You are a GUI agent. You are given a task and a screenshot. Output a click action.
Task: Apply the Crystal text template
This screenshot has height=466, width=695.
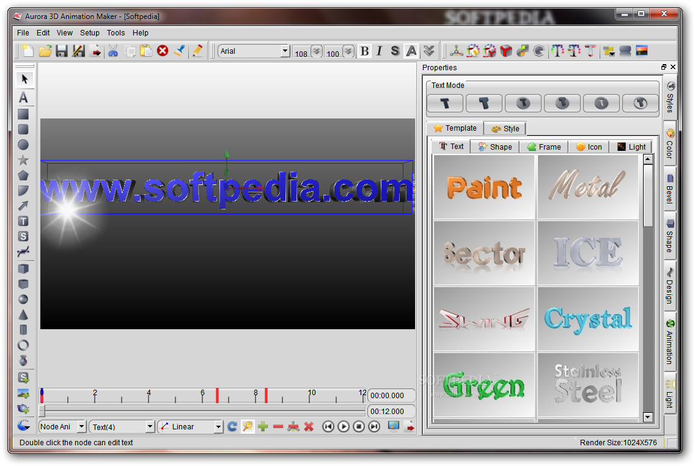[x=588, y=318]
